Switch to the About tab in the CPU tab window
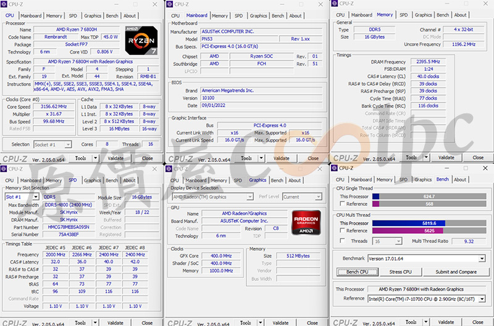Viewport: 494px width, 326px height. (130, 16)
